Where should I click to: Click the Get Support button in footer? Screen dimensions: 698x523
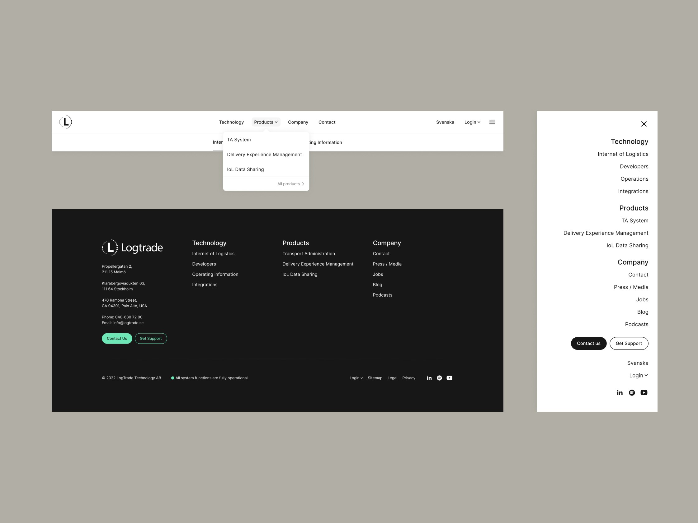pos(150,338)
